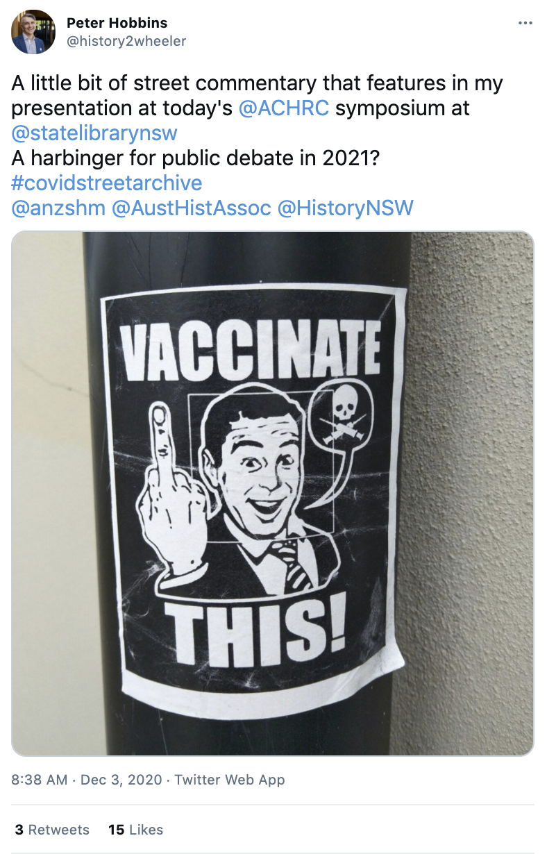Image resolution: width=547 pixels, height=854 pixels.
Task: Open the tweet's three-dot more menu
Action: [525, 24]
